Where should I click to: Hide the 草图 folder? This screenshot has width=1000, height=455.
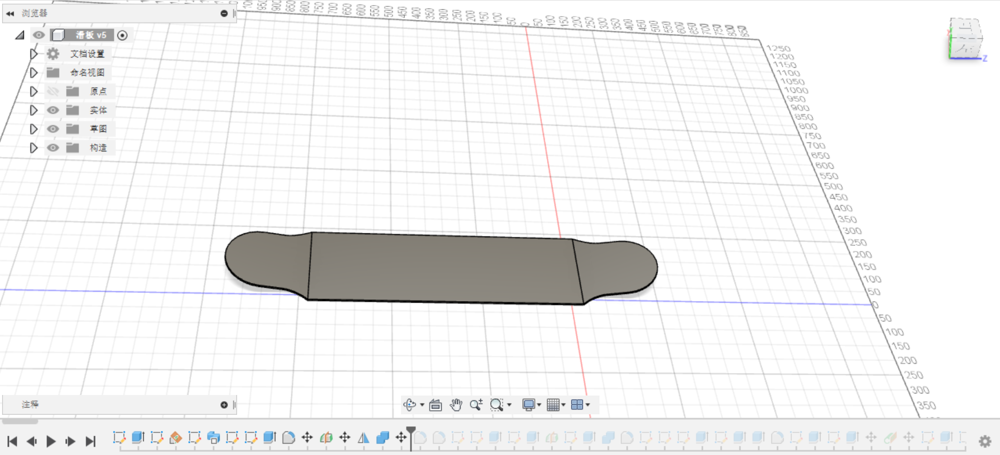click(x=53, y=129)
